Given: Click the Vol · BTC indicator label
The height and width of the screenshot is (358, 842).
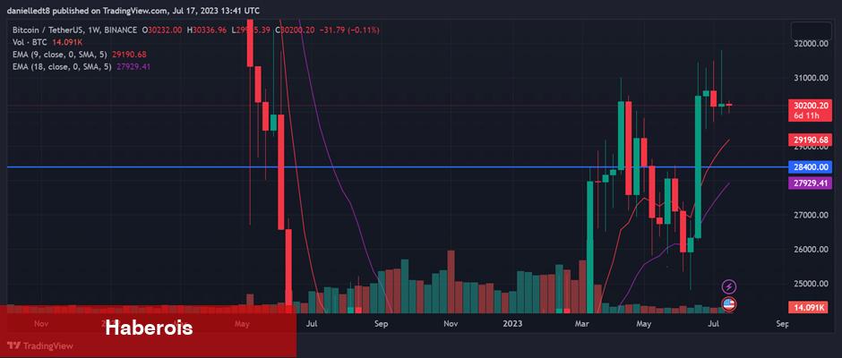Looking at the screenshot, I should [x=30, y=42].
